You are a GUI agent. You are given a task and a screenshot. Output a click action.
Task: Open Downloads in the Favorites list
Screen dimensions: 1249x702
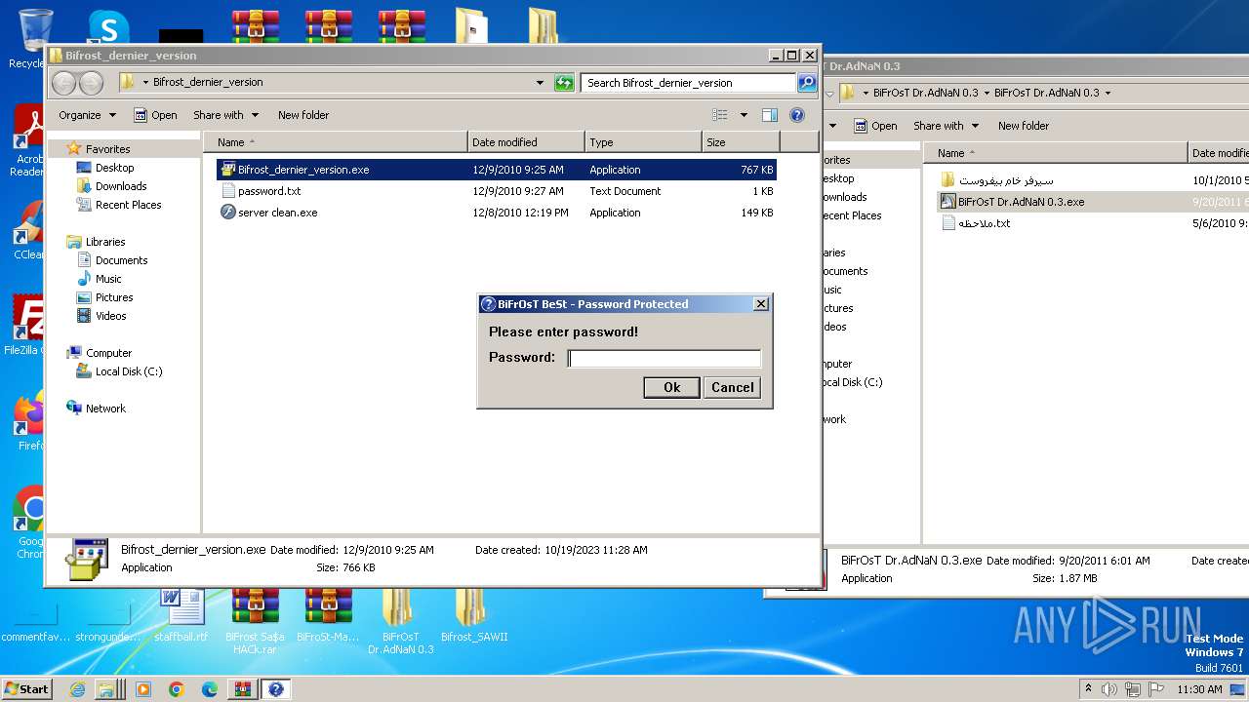pos(121,186)
